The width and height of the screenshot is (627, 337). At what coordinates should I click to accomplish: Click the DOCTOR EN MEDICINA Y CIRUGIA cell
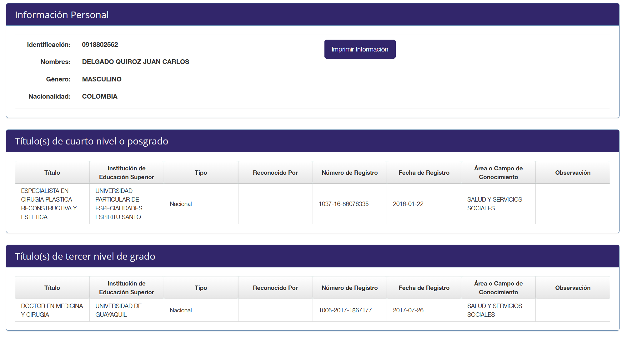pos(52,310)
